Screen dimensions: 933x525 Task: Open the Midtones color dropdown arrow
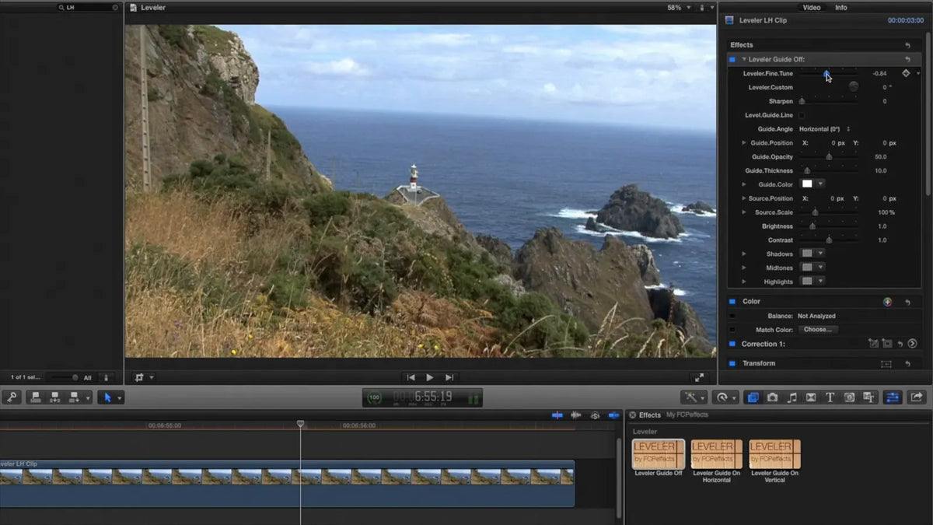pos(820,268)
